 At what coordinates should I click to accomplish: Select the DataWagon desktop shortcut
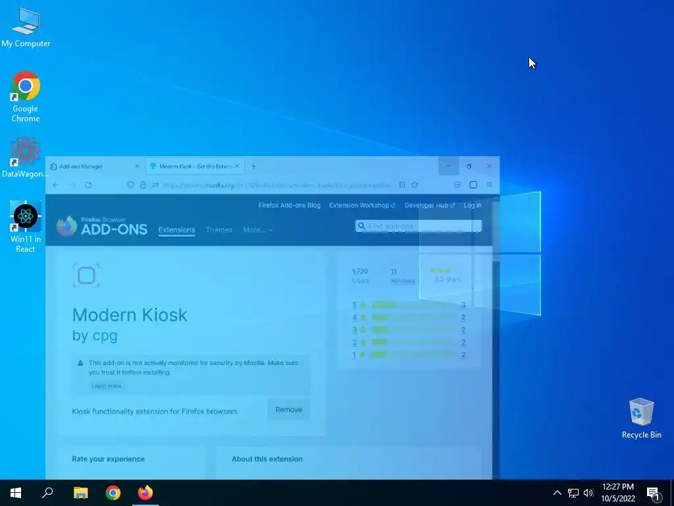point(26,157)
